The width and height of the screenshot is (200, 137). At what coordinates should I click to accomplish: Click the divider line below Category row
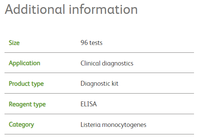coord(99,134)
